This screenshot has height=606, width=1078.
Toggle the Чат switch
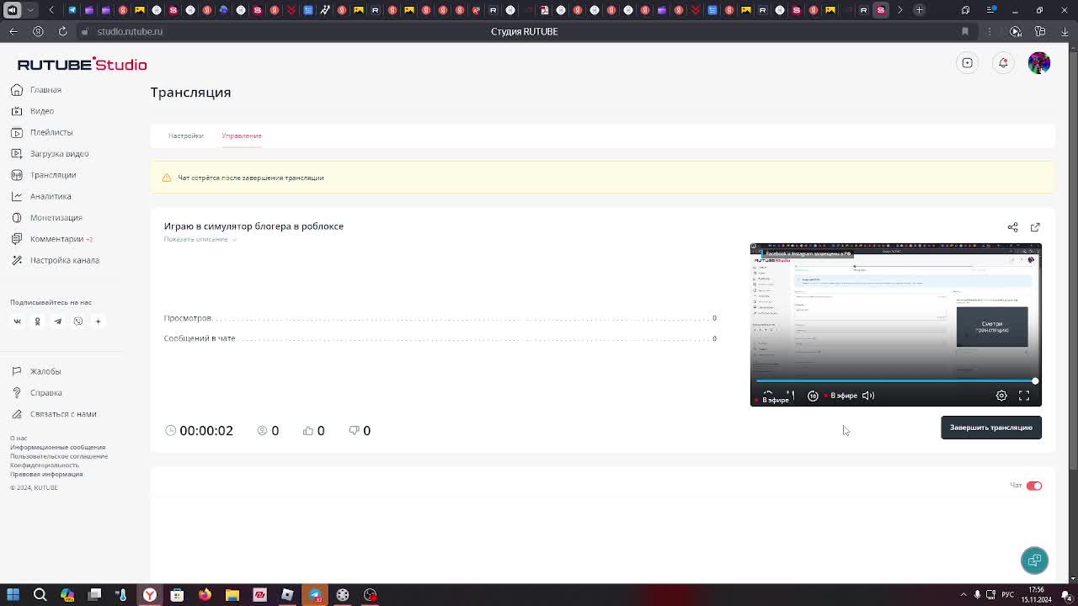point(1034,486)
